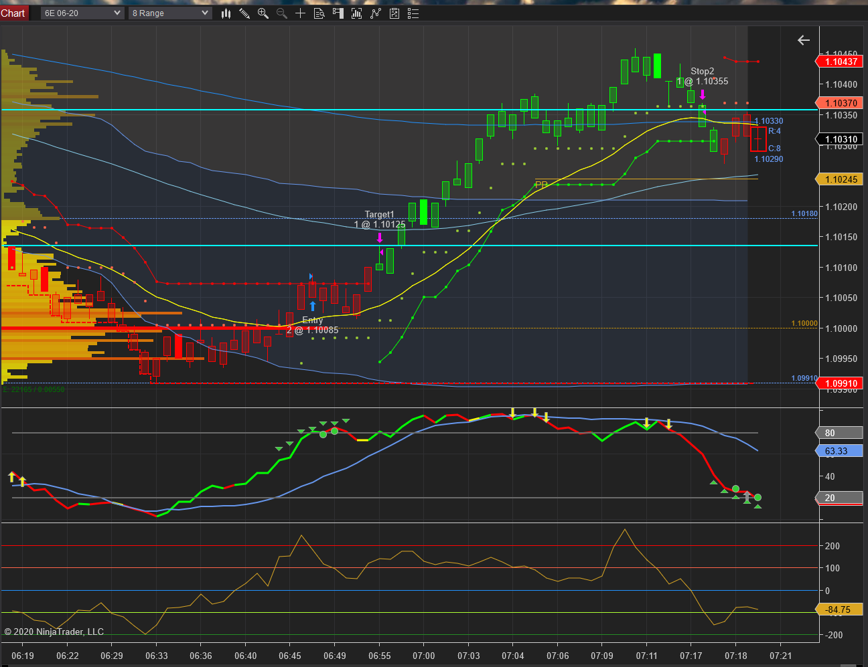
Task: Click the magenta down arrow under Target1
Action: pos(380,237)
